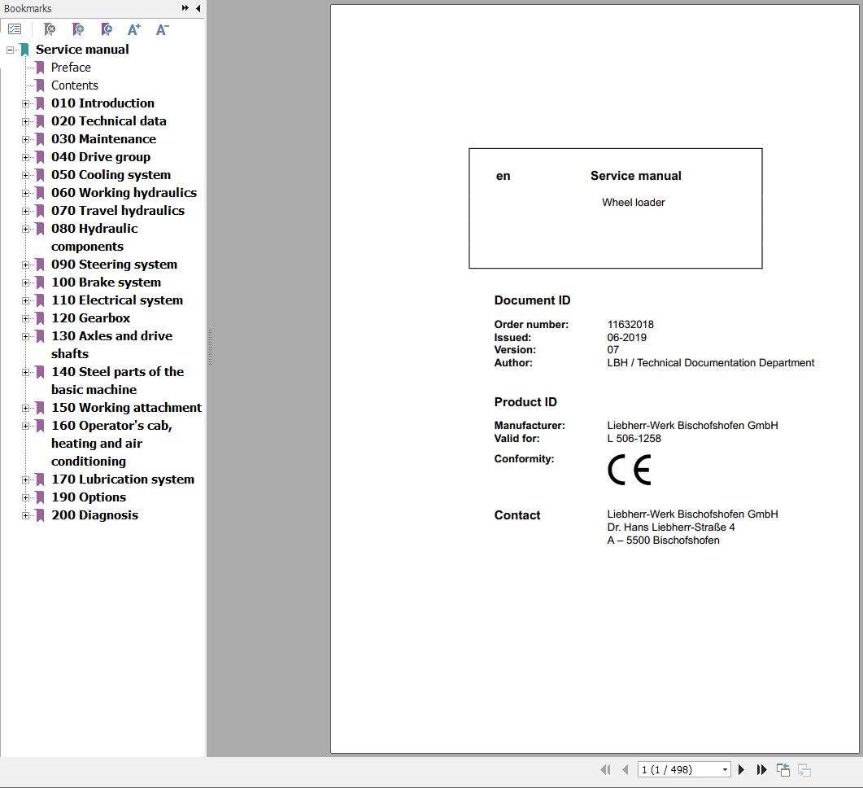Image resolution: width=863 pixels, height=788 pixels.
Task: Open the Preface bookmark
Action: (71, 68)
